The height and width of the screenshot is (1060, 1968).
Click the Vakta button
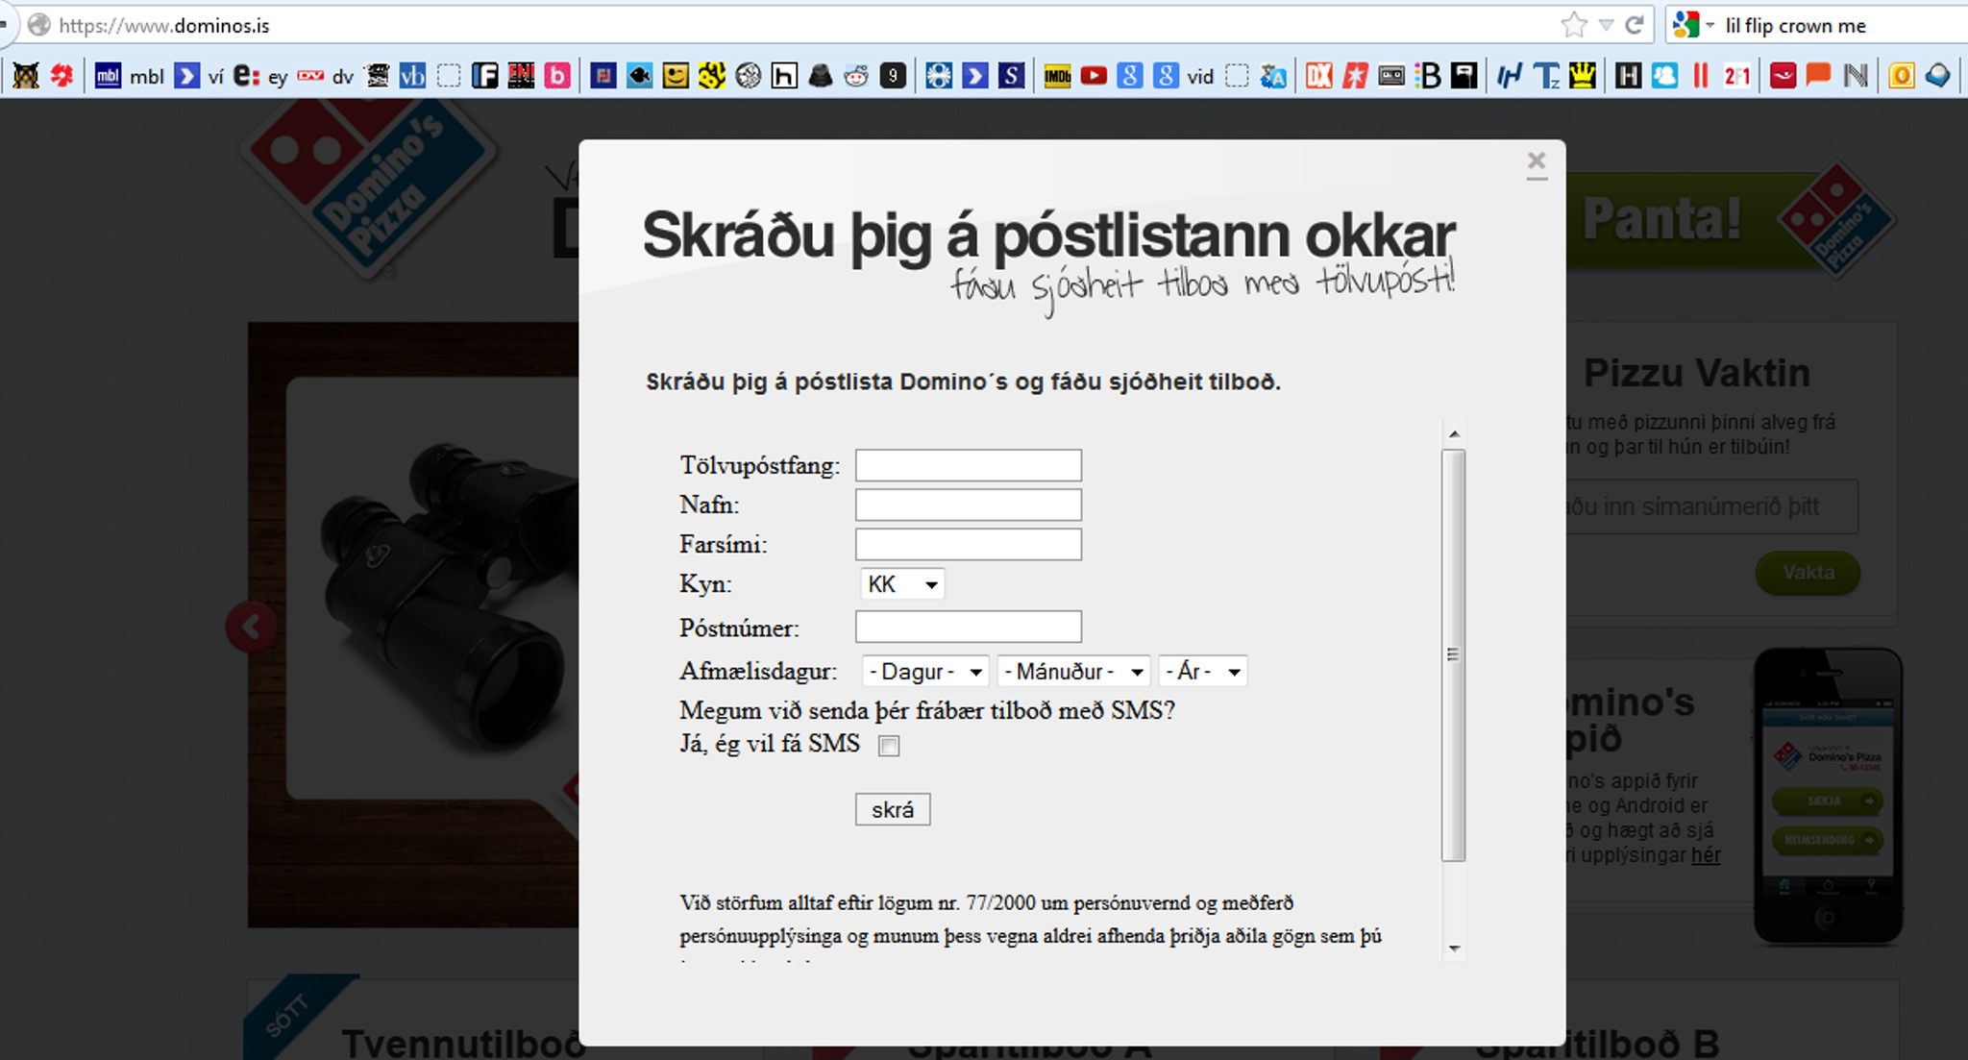1808,573
